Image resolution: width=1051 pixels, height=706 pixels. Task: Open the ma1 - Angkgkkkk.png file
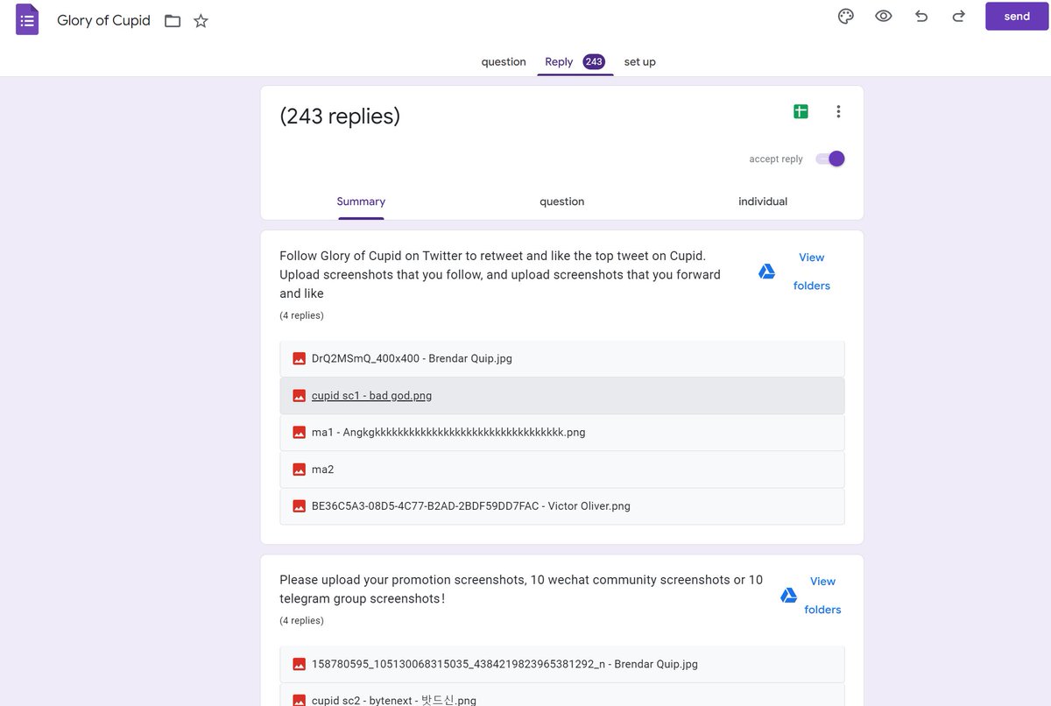[562, 432]
